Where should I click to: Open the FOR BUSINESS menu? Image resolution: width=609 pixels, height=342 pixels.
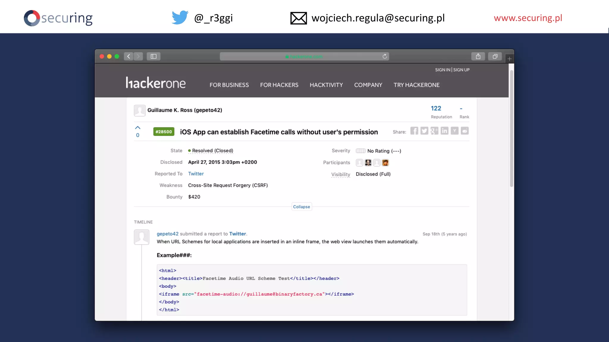(x=229, y=85)
